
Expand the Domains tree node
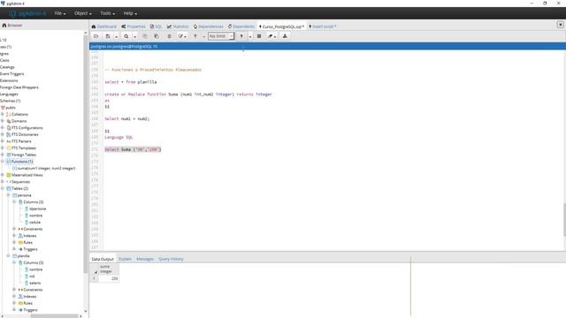tap(3, 121)
